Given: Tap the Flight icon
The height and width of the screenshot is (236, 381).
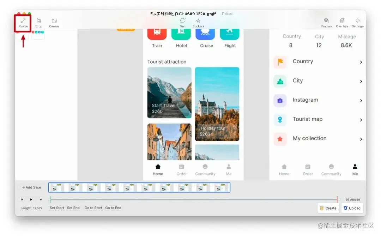Looking at the screenshot, I should 230,34.
